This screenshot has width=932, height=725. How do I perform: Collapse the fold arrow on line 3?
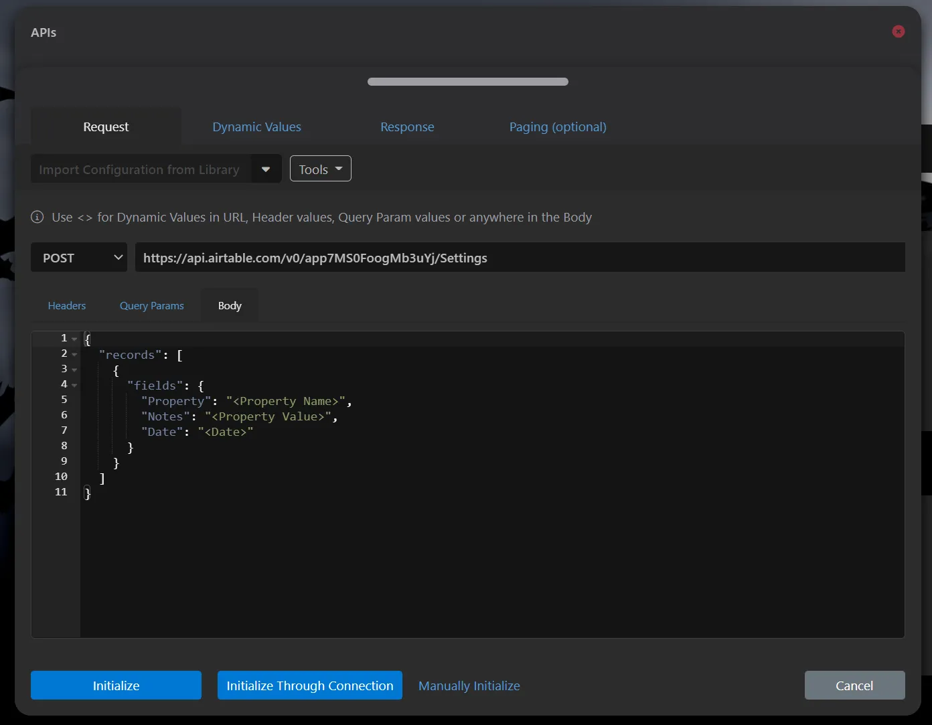tap(74, 370)
